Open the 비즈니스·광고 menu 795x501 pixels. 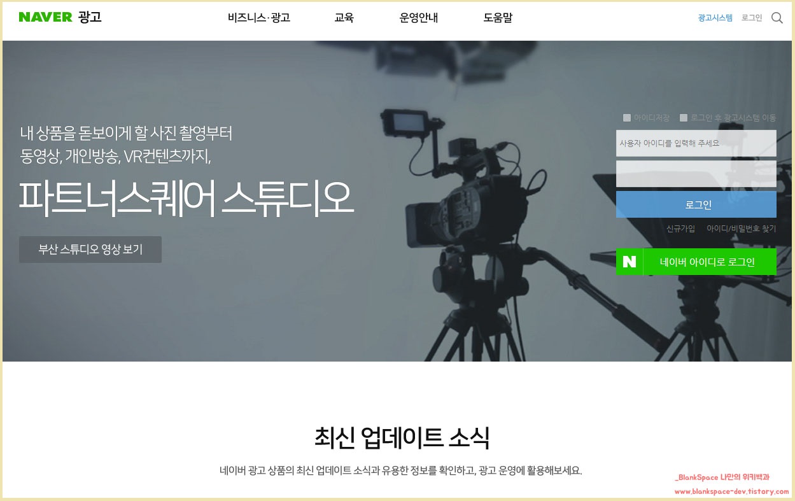pos(259,18)
